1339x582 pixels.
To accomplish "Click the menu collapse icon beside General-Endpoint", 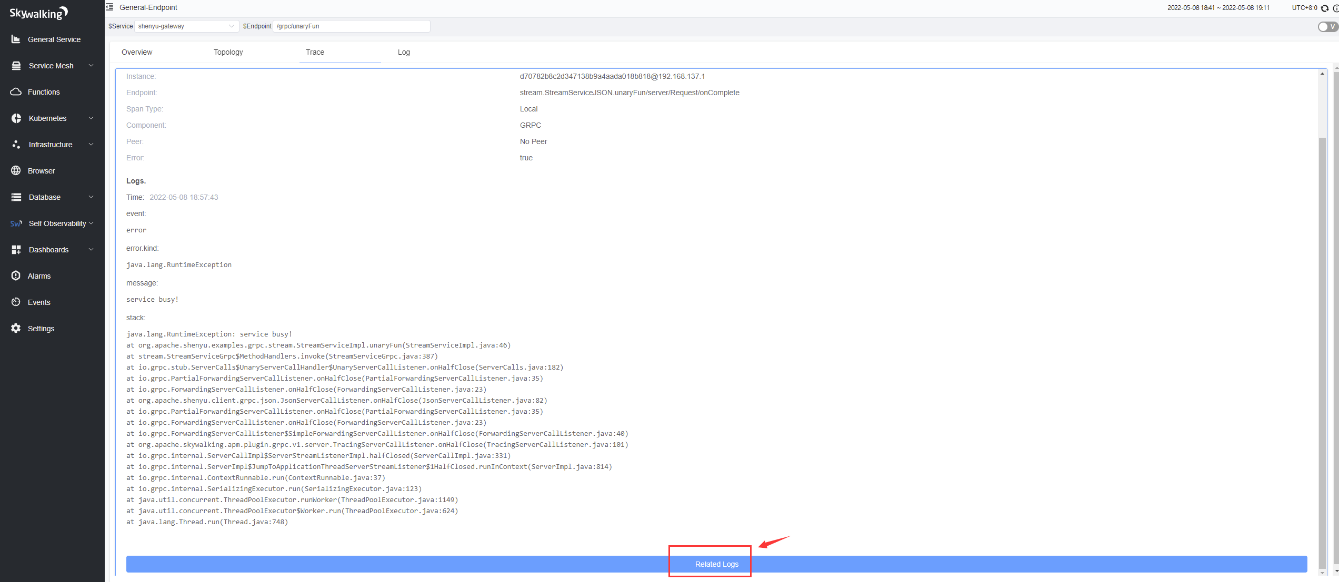I will [109, 7].
